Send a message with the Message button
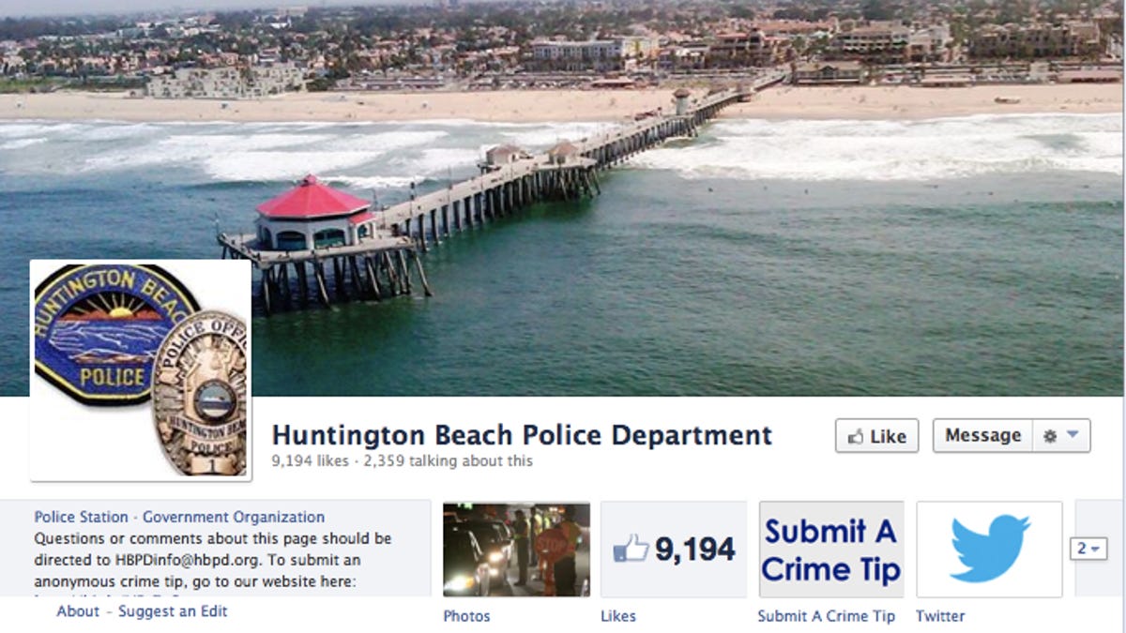 point(982,436)
